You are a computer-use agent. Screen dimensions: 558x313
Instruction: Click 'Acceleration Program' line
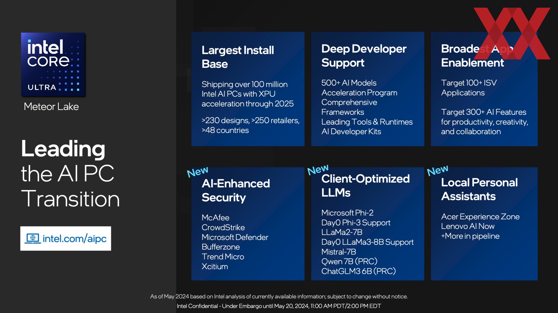(x=359, y=93)
